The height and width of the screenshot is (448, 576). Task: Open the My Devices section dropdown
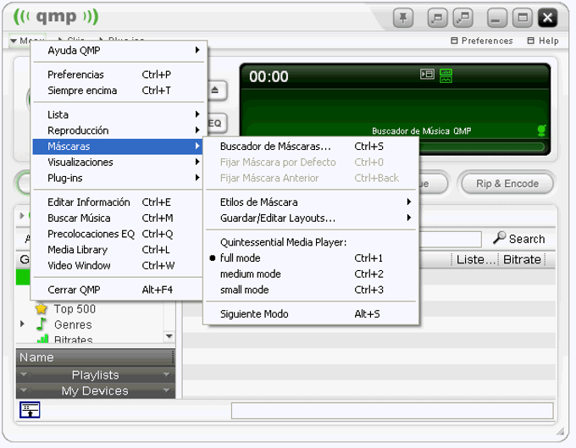tap(95, 390)
